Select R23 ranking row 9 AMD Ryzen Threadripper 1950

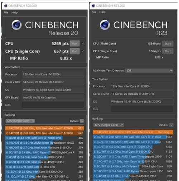[133, 171]
